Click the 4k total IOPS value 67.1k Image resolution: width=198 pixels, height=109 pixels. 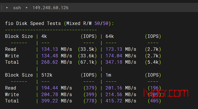87,62
